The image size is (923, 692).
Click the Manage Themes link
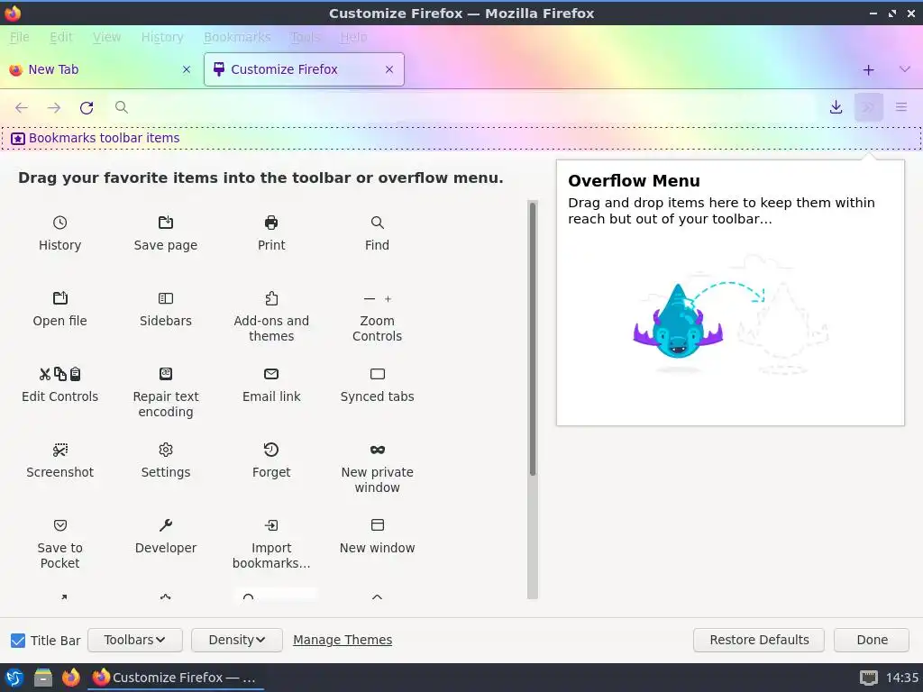tap(343, 640)
